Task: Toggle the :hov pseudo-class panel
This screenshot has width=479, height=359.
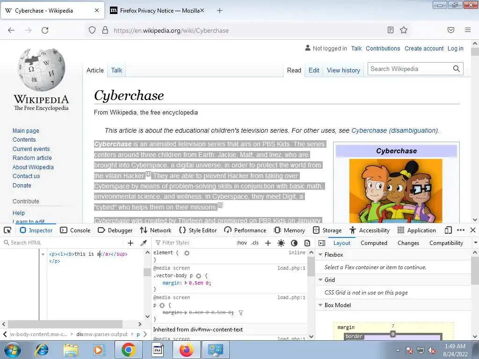Action: click(x=242, y=243)
